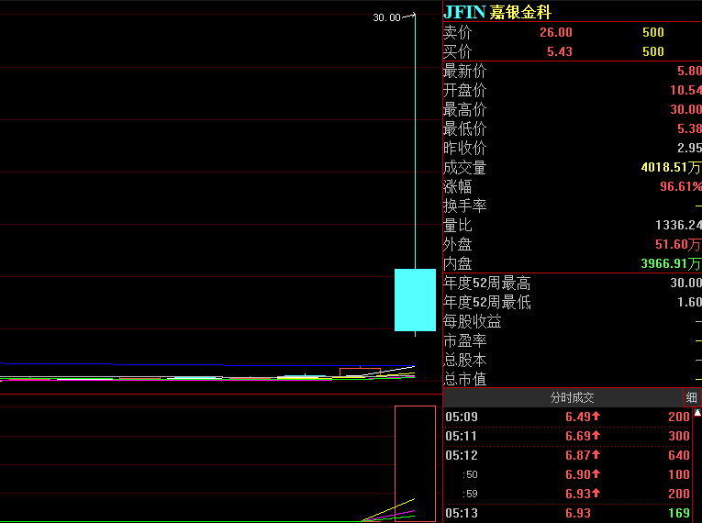
Task: Click the 买价 5.43 bid price
Action: 560,51
